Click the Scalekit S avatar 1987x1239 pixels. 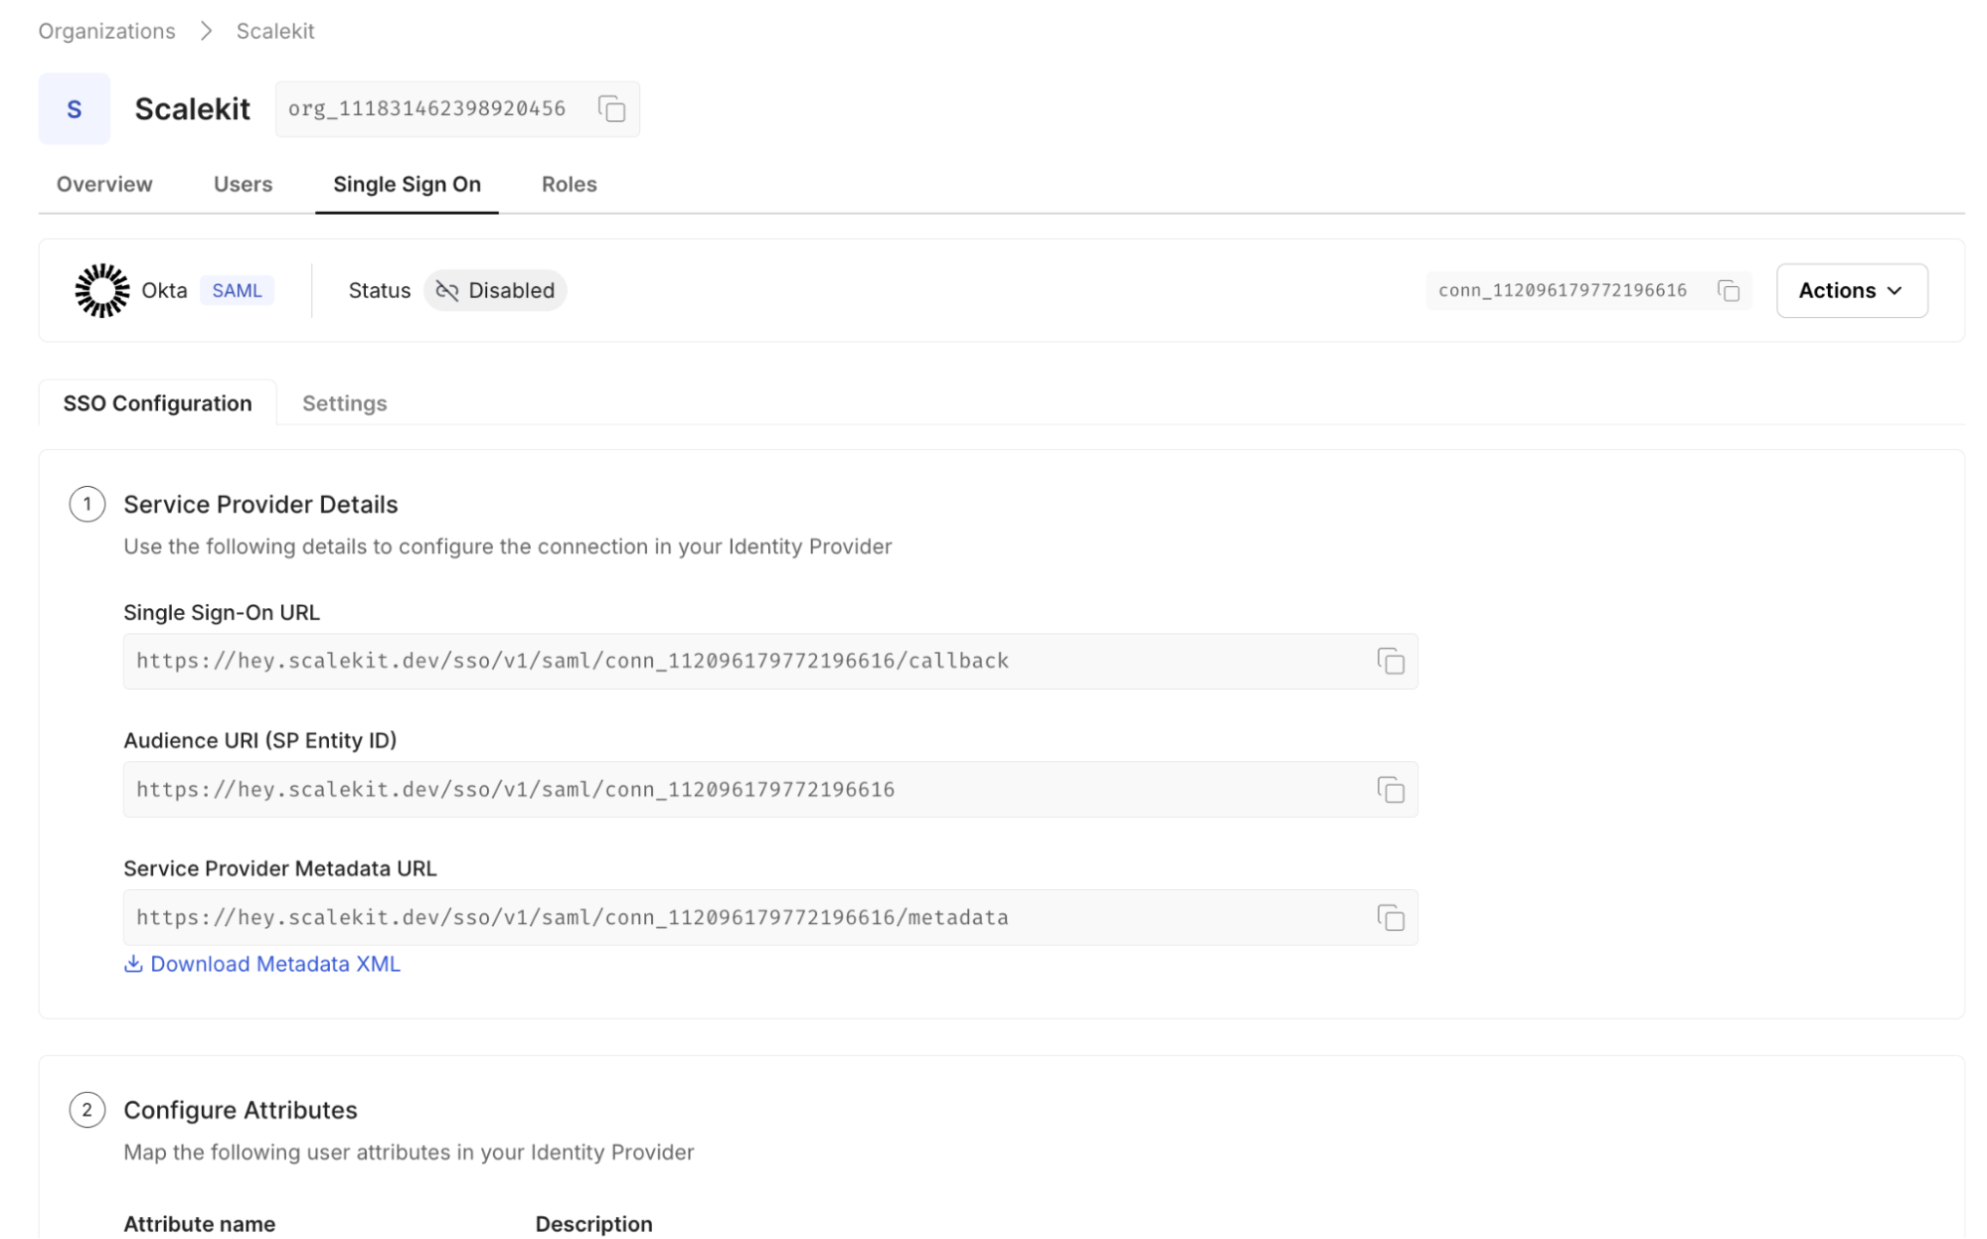pos(75,109)
